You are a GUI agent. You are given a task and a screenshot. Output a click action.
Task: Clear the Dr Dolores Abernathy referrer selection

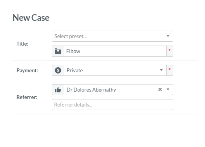pos(160,90)
